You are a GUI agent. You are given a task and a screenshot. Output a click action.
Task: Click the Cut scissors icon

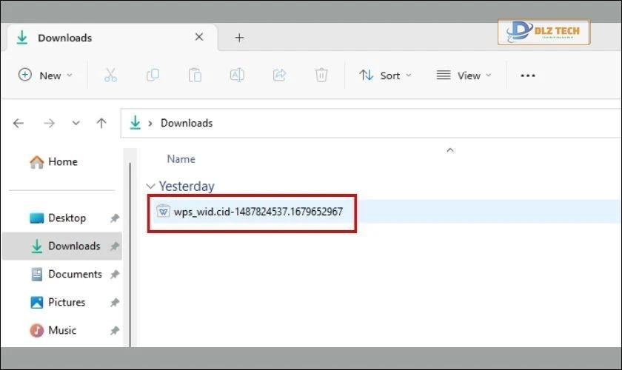pos(110,75)
